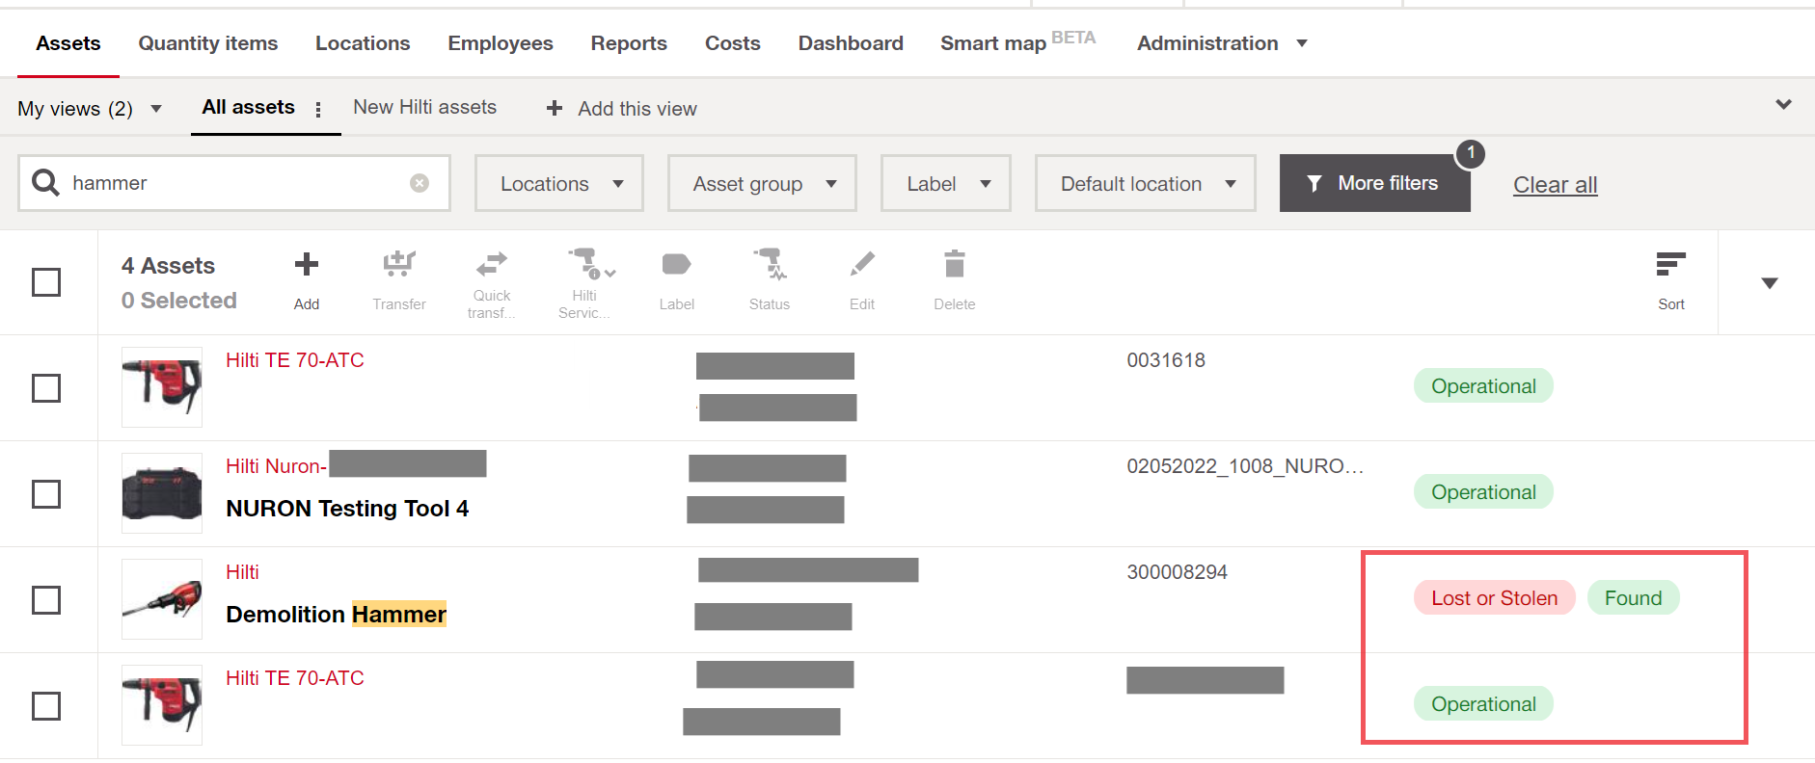Click Operational badge in the NURON Testing Tool 4 row
This screenshot has width=1815, height=763.
[1484, 492]
